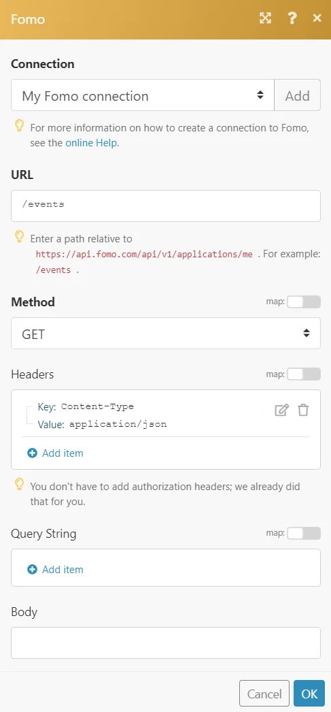Viewport: 331px width, 712px height.
Task: Confirm with the OK button
Action: 309,694
